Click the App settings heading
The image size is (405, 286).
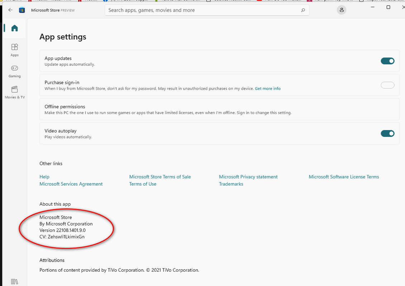click(63, 37)
